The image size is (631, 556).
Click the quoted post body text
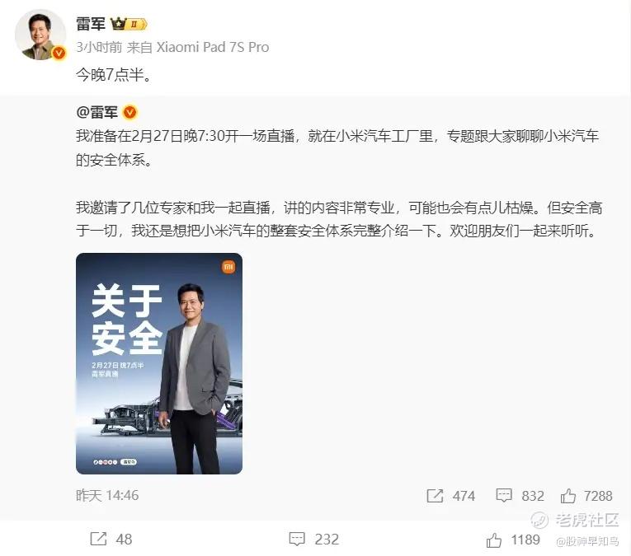point(339,183)
